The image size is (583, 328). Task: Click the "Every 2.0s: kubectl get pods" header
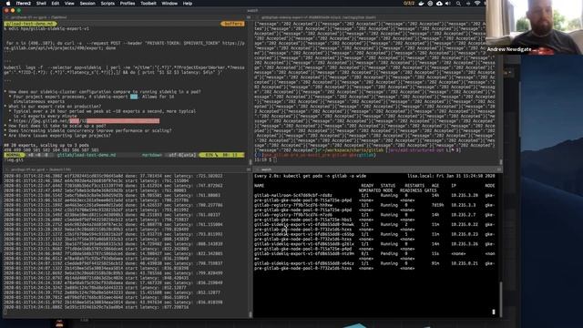tap(310, 176)
